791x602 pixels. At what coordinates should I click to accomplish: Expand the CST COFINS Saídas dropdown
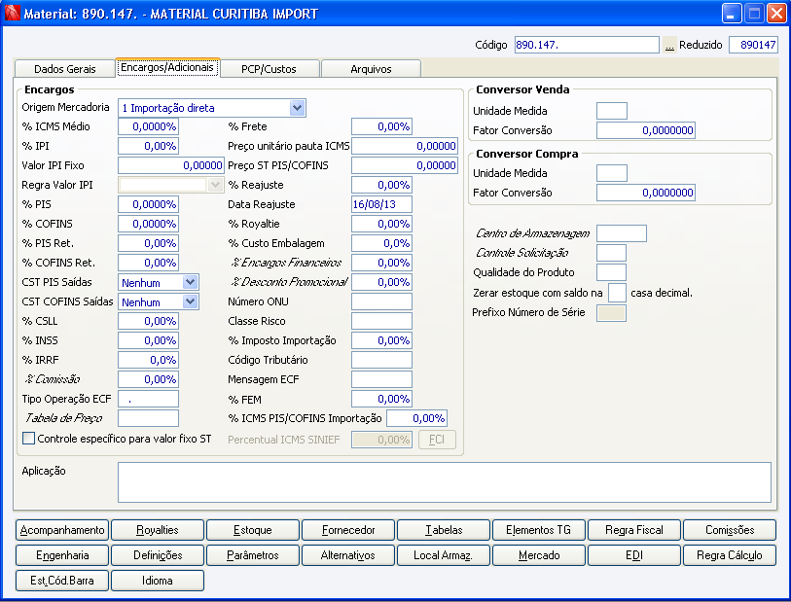click(x=190, y=301)
